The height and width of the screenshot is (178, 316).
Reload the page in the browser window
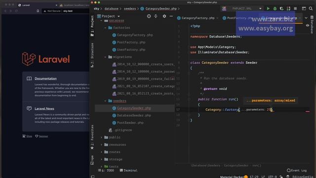16,11
